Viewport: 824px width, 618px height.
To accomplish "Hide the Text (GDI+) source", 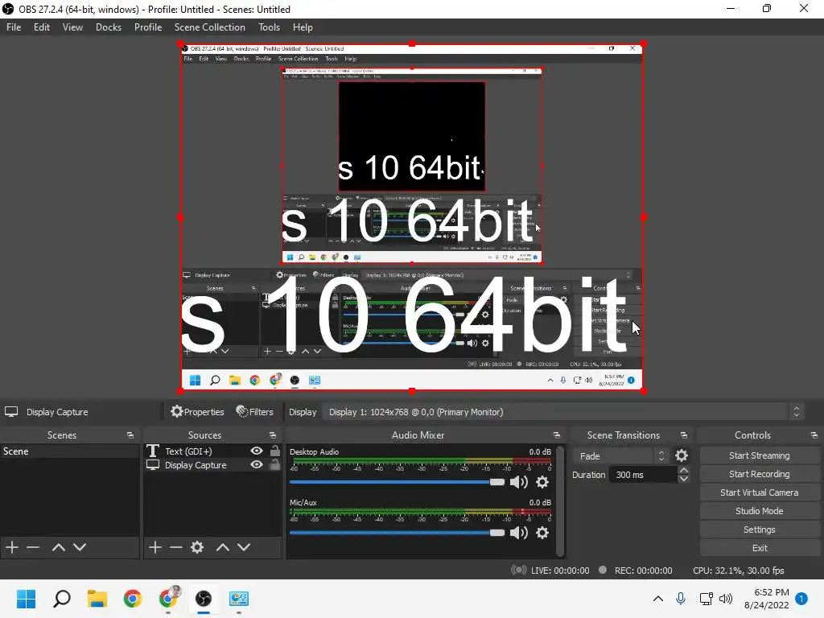I will click(257, 451).
